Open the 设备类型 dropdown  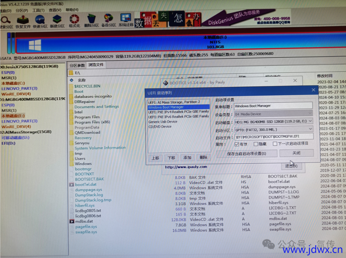273,114
